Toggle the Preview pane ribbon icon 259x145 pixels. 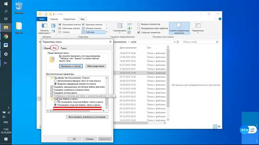53,26
